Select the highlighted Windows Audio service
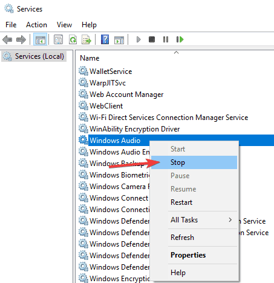 (x=115, y=141)
